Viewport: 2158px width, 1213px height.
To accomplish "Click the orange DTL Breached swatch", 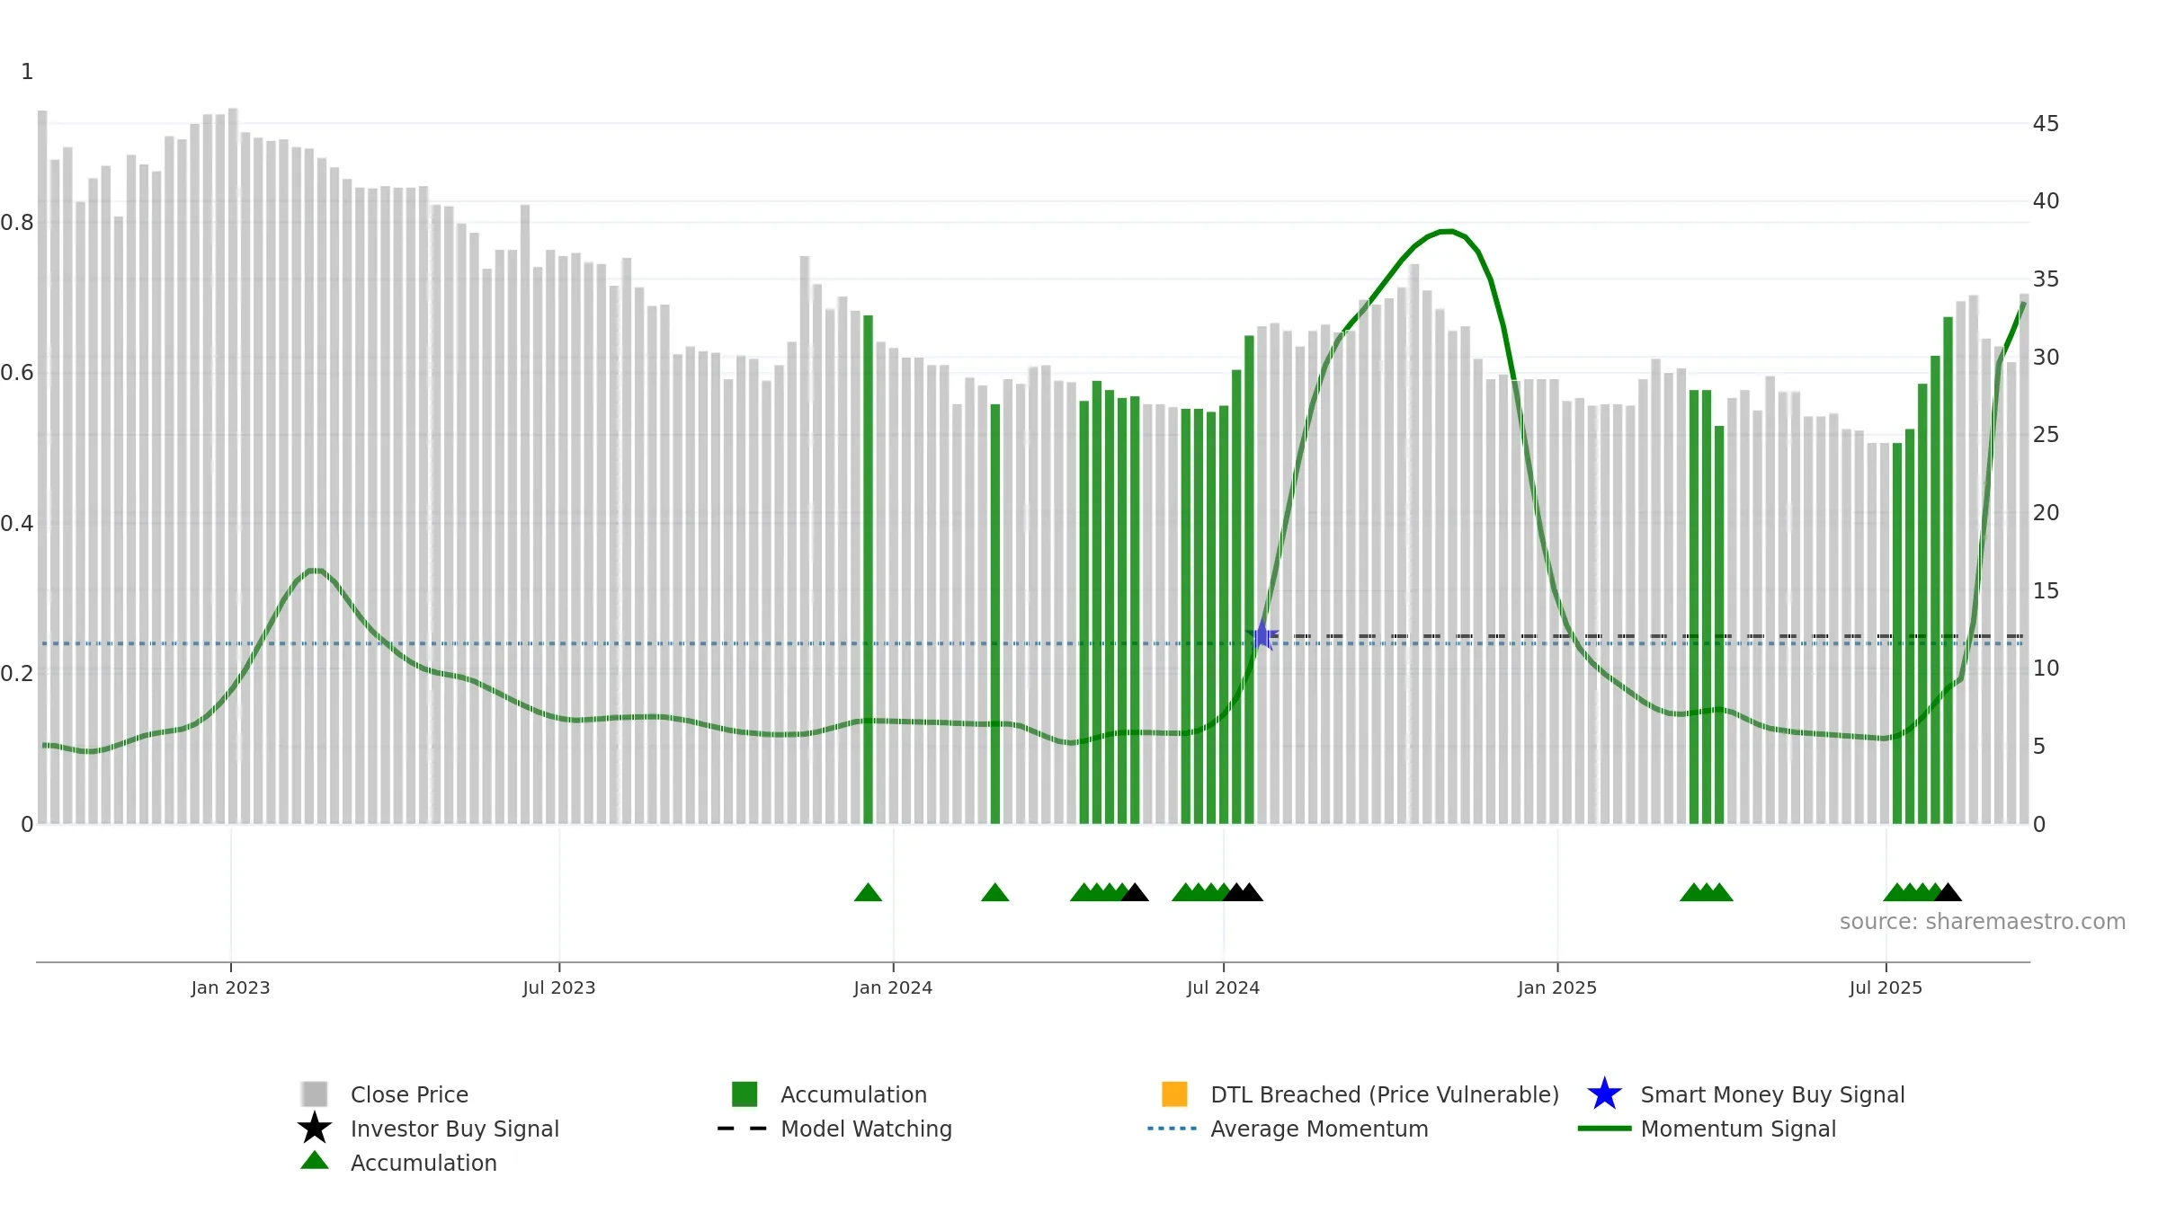I will (1174, 1094).
